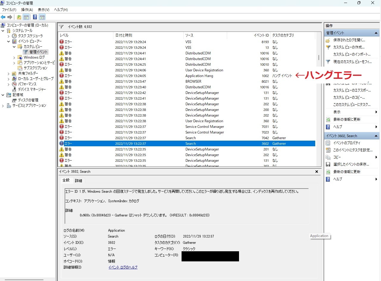Open the イベント ログのヘルプ link
The image size is (381, 281).
[123, 267]
